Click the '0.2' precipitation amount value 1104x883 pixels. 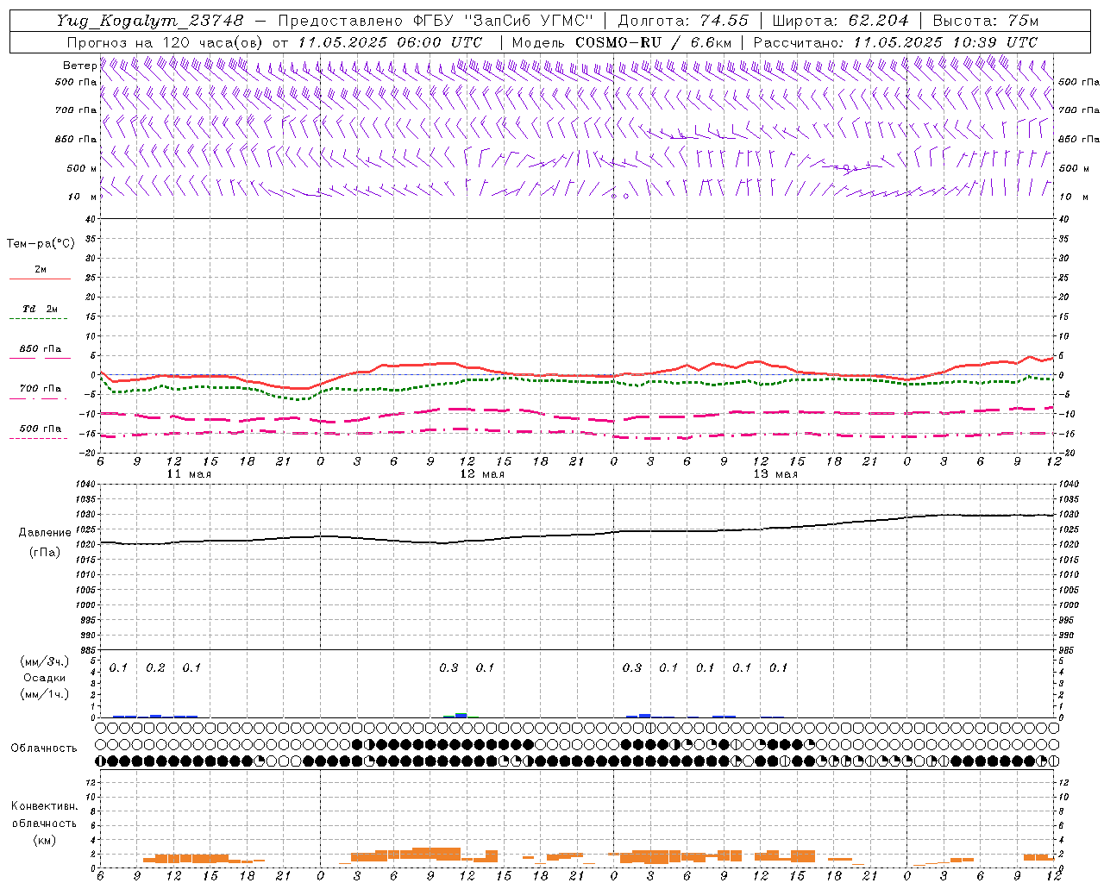point(155,667)
